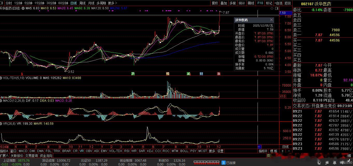Open the 关联报价 tab
The image size is (353, 166).
[17, 156]
